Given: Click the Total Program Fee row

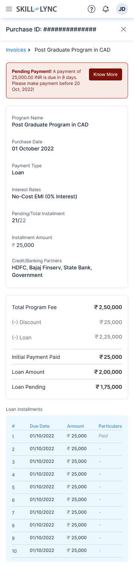Looking at the screenshot, I should 67,307.
